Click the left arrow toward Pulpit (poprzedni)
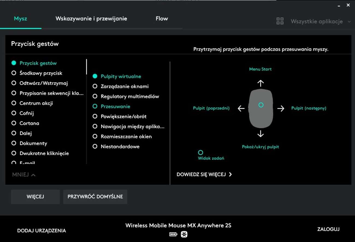This screenshot has height=242, width=355. [241, 108]
